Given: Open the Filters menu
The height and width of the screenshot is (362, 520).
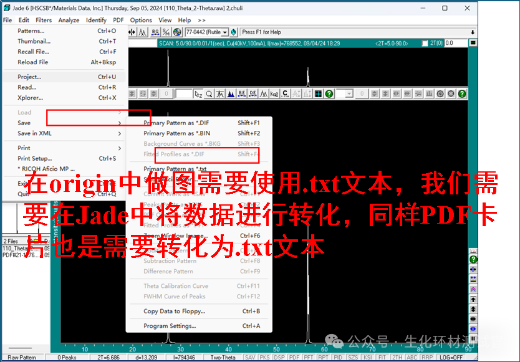Looking at the screenshot, I should tap(44, 20).
